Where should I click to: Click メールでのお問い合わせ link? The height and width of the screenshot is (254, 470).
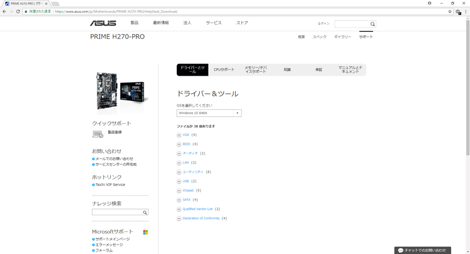coord(114,159)
